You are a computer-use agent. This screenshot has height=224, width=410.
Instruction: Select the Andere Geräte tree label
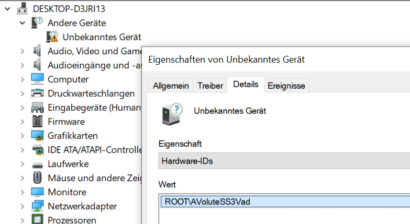(x=77, y=22)
